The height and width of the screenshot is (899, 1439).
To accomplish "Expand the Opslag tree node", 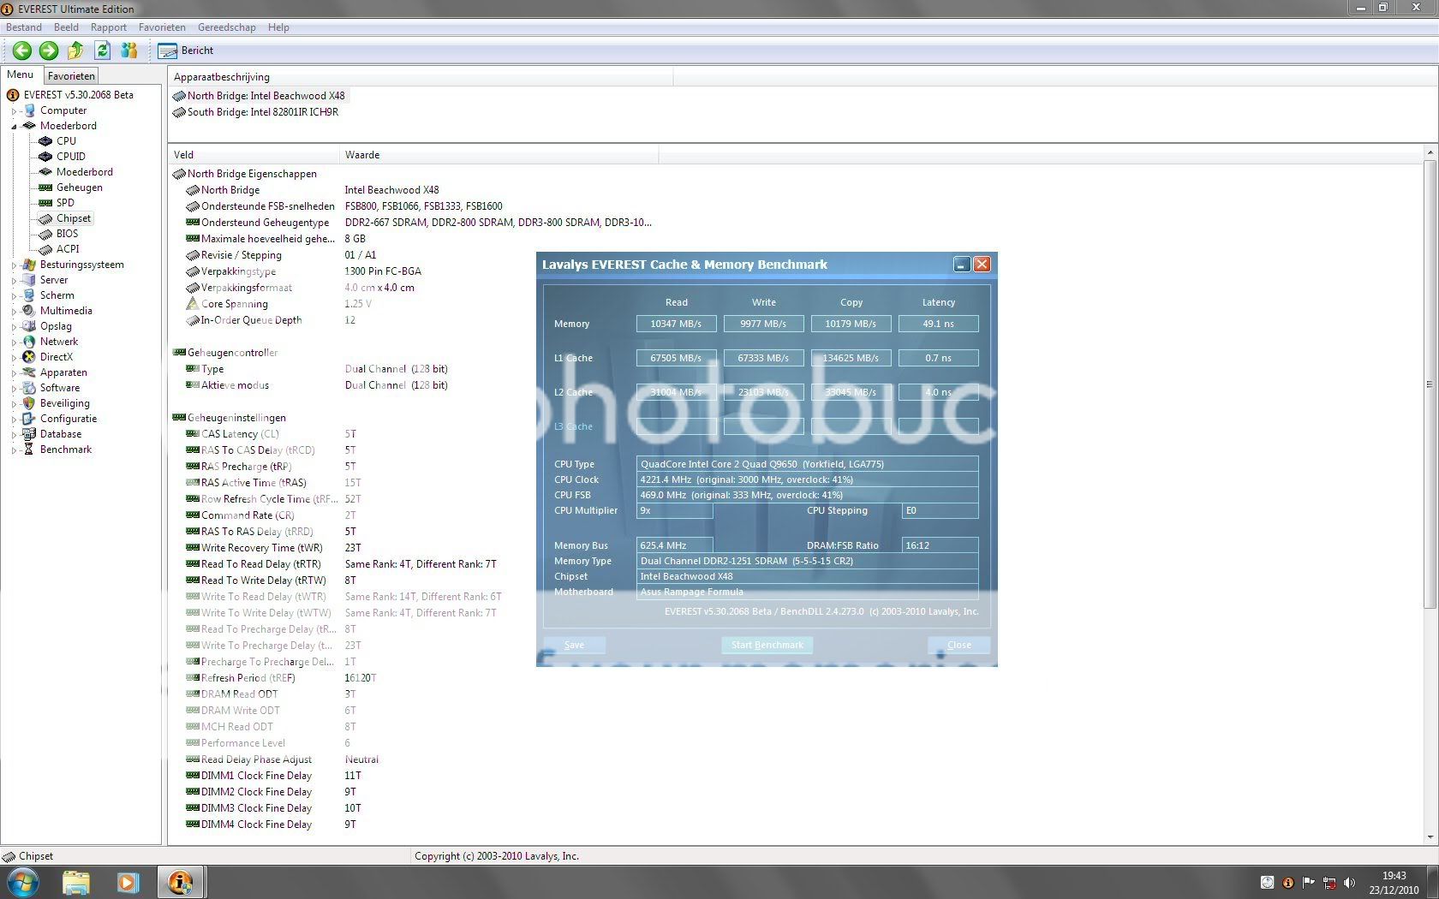I will click(x=14, y=327).
